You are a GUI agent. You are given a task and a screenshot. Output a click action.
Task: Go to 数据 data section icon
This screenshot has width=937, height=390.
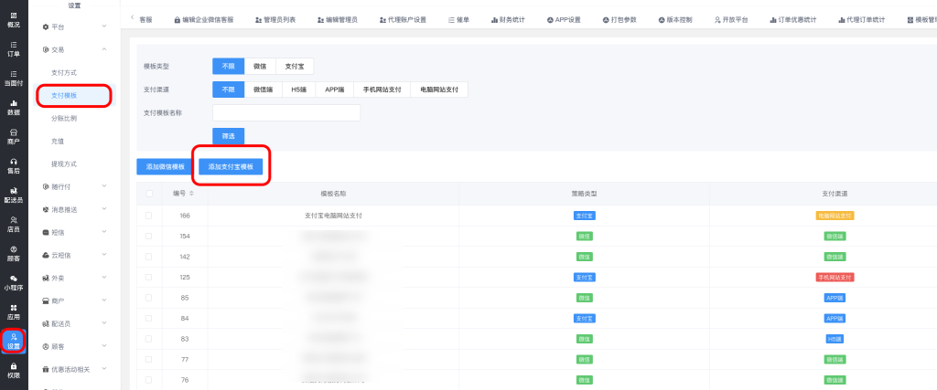[x=13, y=107]
